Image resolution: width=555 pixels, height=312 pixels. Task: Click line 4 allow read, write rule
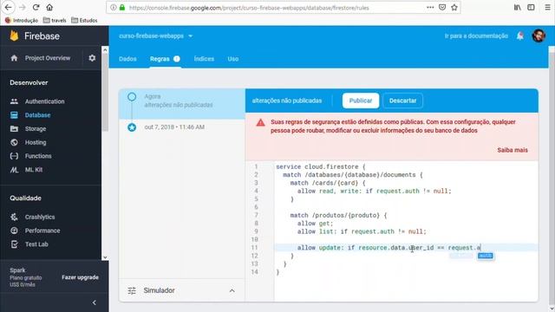(x=374, y=191)
